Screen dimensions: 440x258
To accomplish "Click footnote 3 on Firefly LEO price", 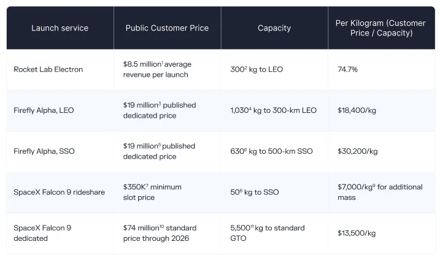I will coord(160,104).
